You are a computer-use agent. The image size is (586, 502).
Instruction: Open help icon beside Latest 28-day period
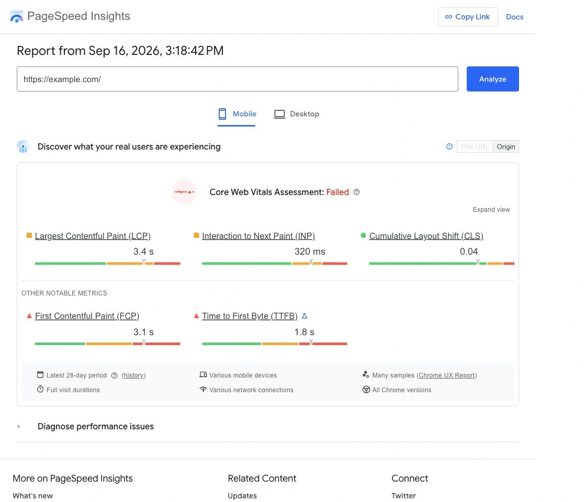tap(115, 375)
